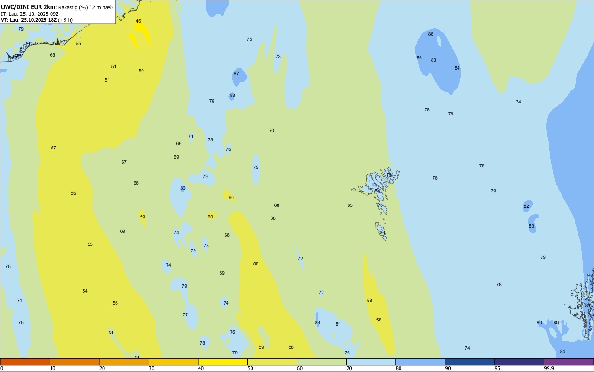Click the map humidity value 71
The image size is (594, 372).
(x=191, y=136)
